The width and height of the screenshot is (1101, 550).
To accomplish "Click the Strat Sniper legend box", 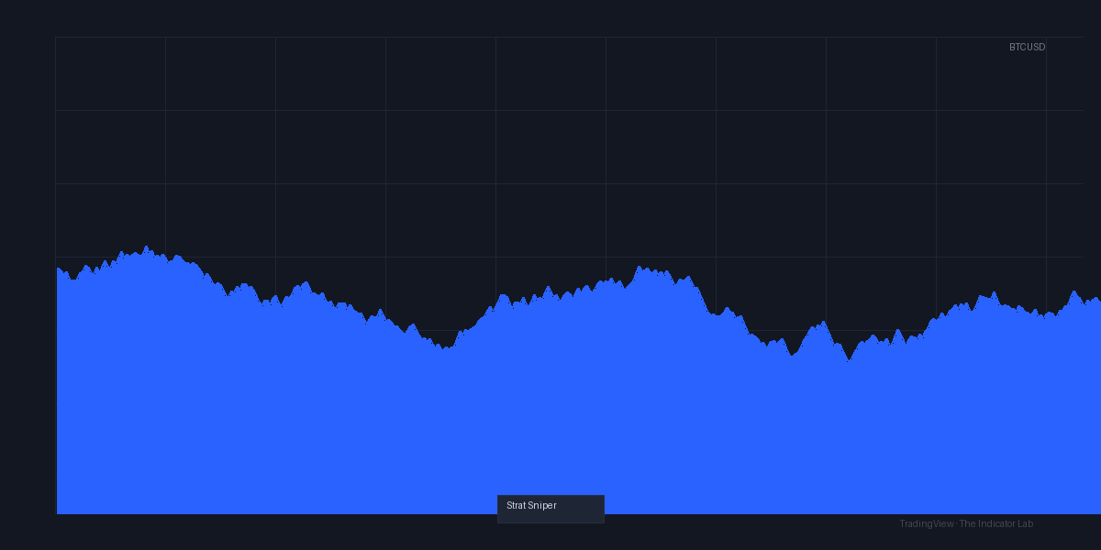I will (550, 509).
